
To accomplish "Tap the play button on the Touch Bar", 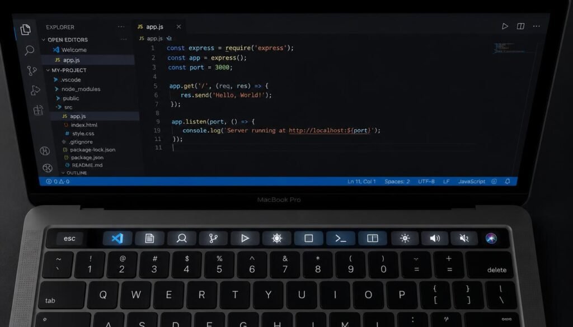I will click(x=245, y=238).
